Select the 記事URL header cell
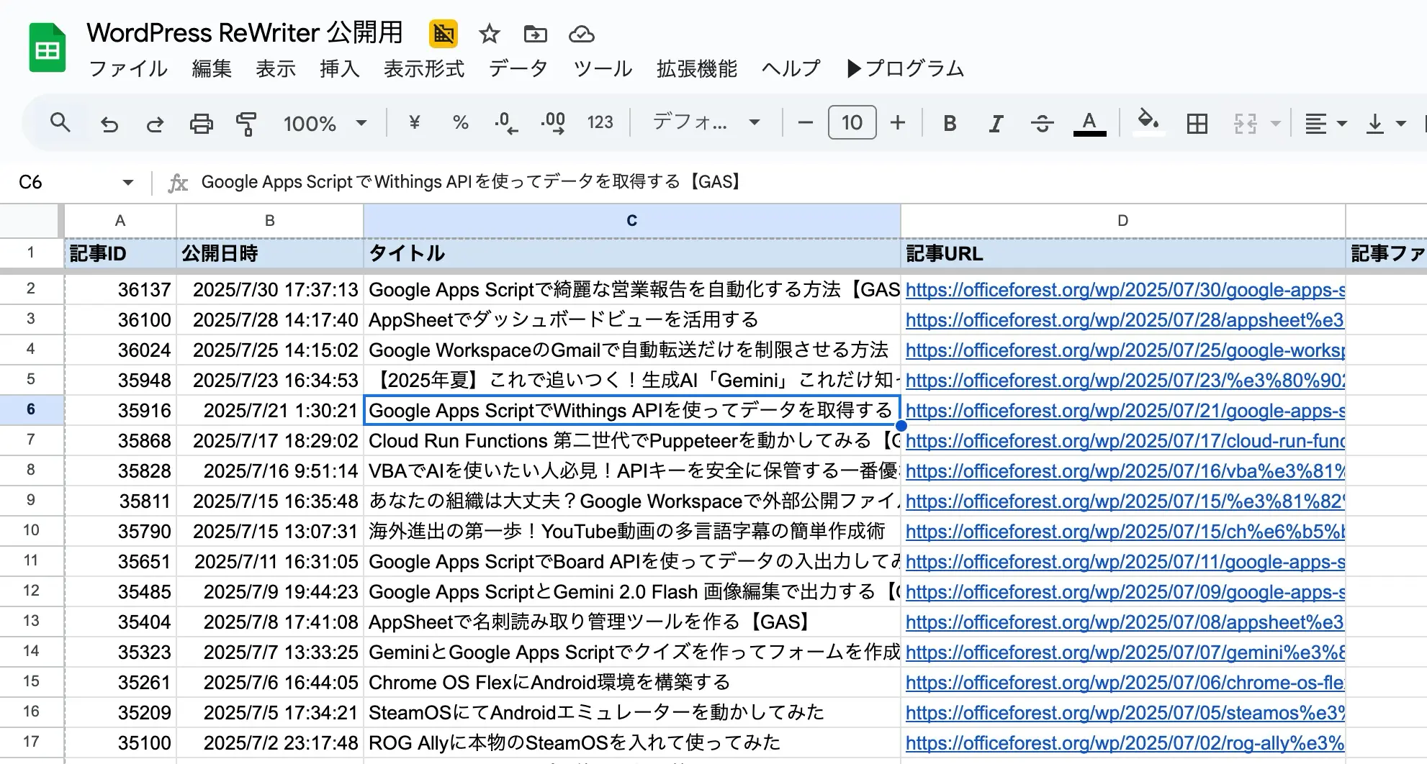The image size is (1427, 764). point(1122,253)
